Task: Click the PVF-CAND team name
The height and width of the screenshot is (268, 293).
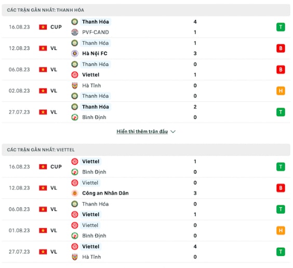Action: click(x=96, y=32)
